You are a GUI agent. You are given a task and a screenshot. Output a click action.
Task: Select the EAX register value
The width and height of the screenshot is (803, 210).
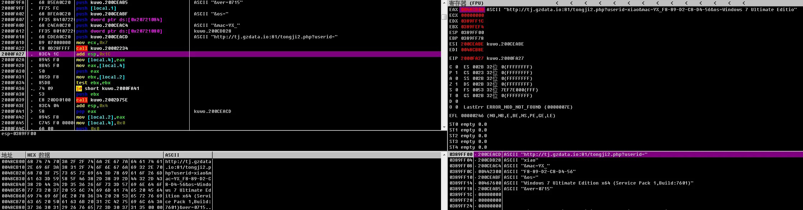[472, 10]
